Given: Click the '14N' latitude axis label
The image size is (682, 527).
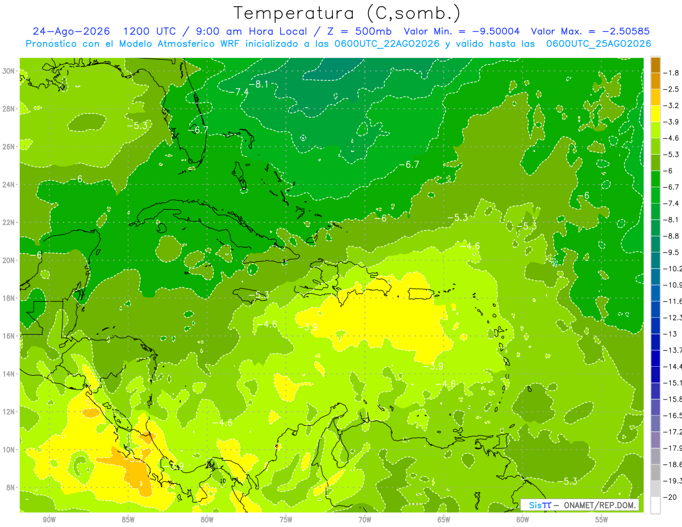Looking at the screenshot, I should tap(10, 374).
